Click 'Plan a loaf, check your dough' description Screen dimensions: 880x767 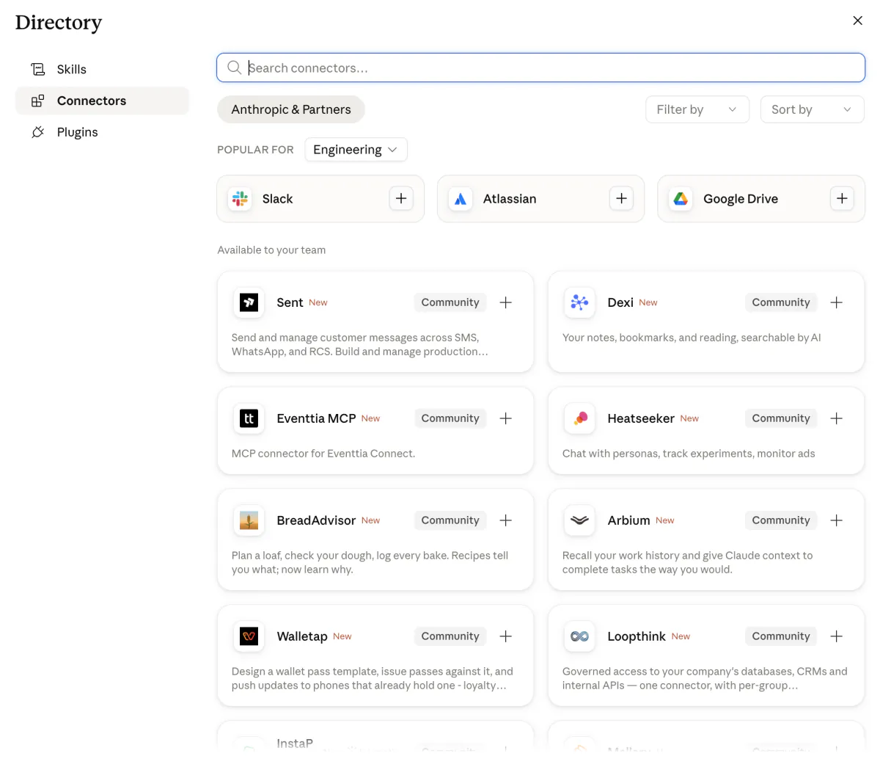[x=370, y=562]
